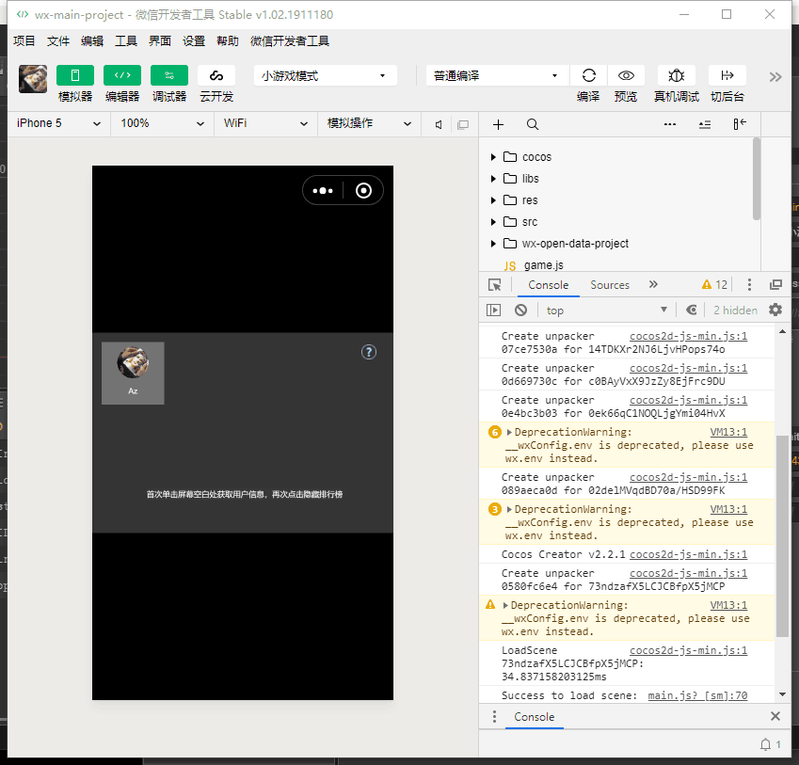Image resolution: width=799 pixels, height=765 pixels.
Task: Open 界面 menu
Action: pyautogui.click(x=159, y=40)
